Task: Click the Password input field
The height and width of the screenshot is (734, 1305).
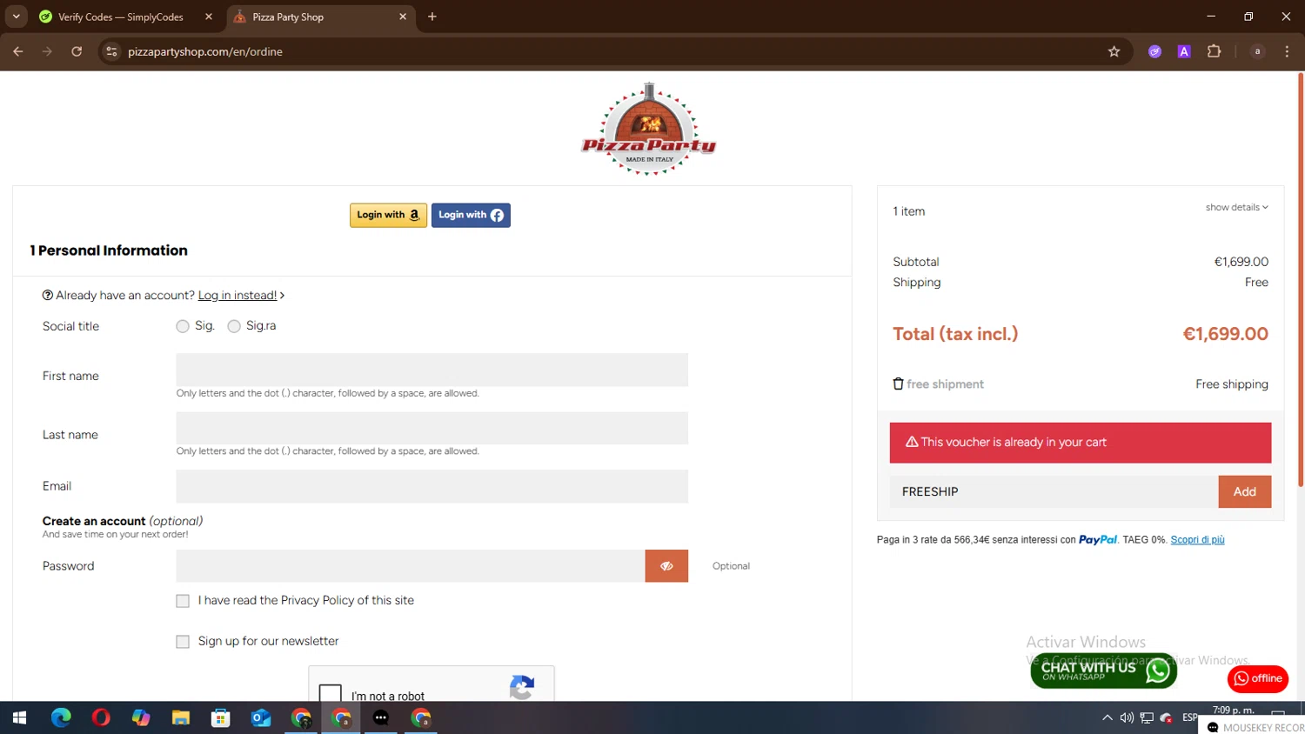Action: tap(410, 565)
